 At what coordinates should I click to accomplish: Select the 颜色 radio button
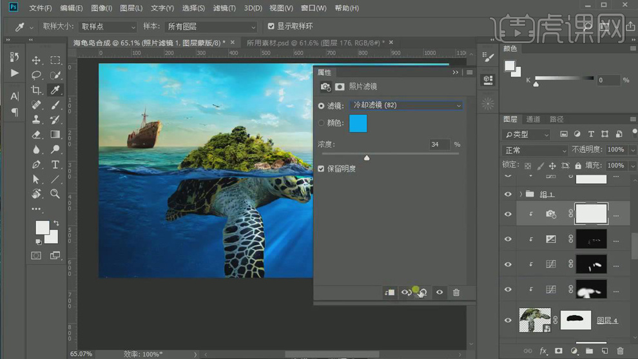(322, 122)
